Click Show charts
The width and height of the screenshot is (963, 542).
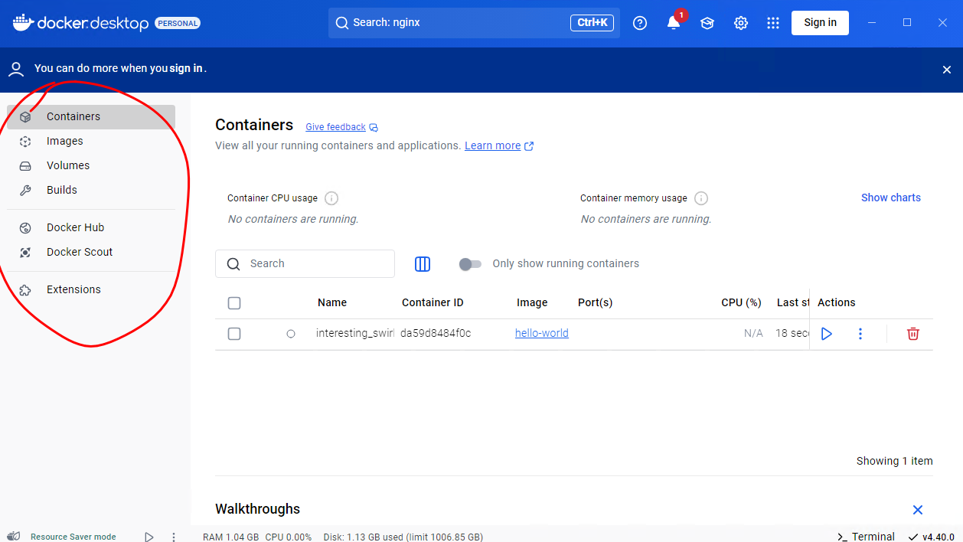click(x=891, y=198)
